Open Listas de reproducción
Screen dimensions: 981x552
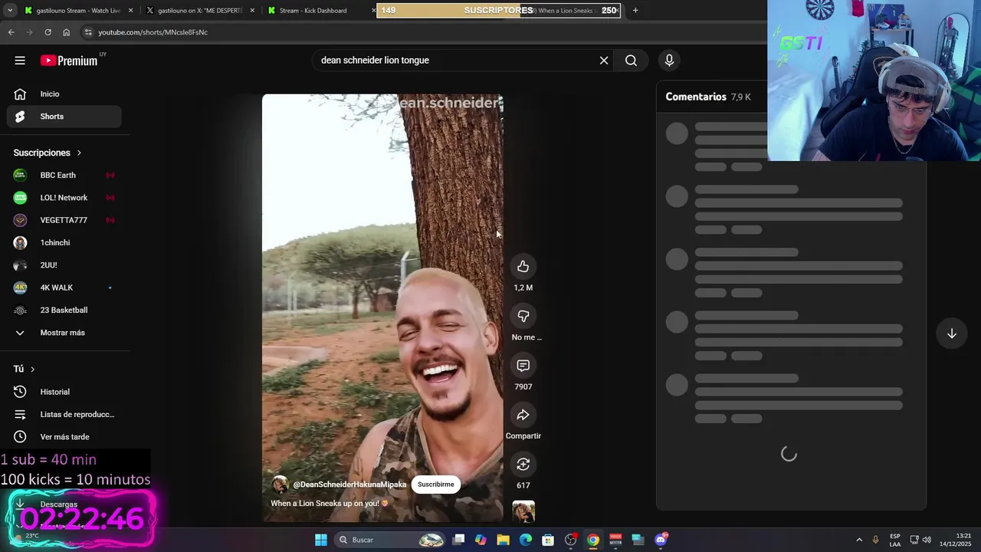coord(64,414)
